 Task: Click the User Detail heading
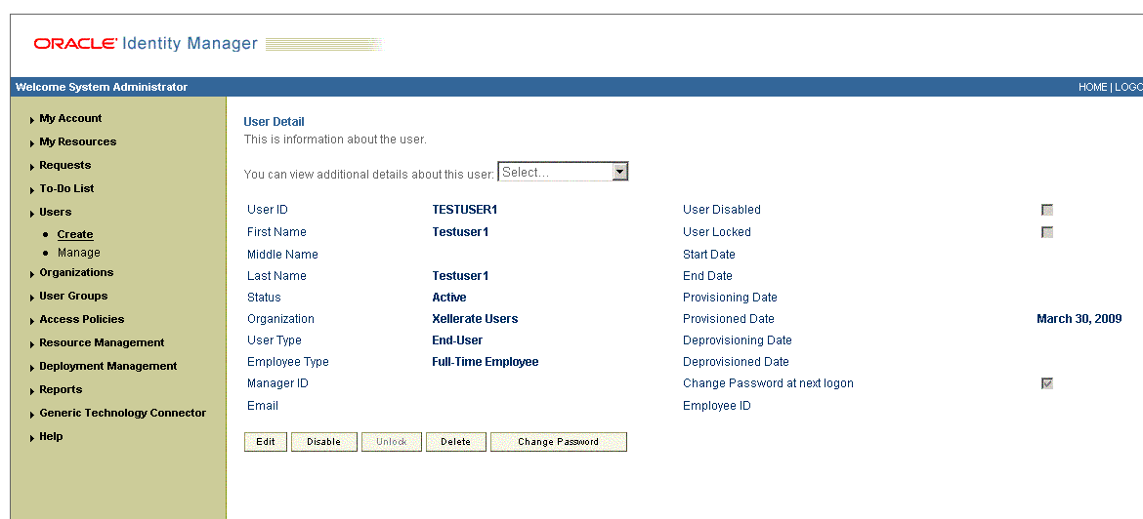[x=275, y=122]
